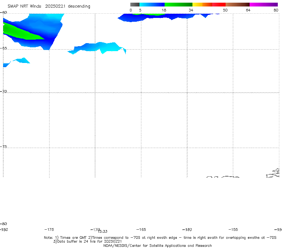Click the magenta segment of the color bar

click(x=264, y=5)
